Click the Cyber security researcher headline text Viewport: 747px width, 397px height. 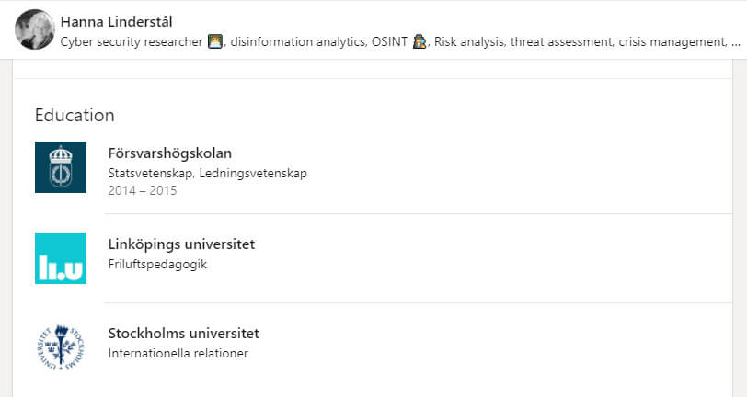[x=132, y=42]
